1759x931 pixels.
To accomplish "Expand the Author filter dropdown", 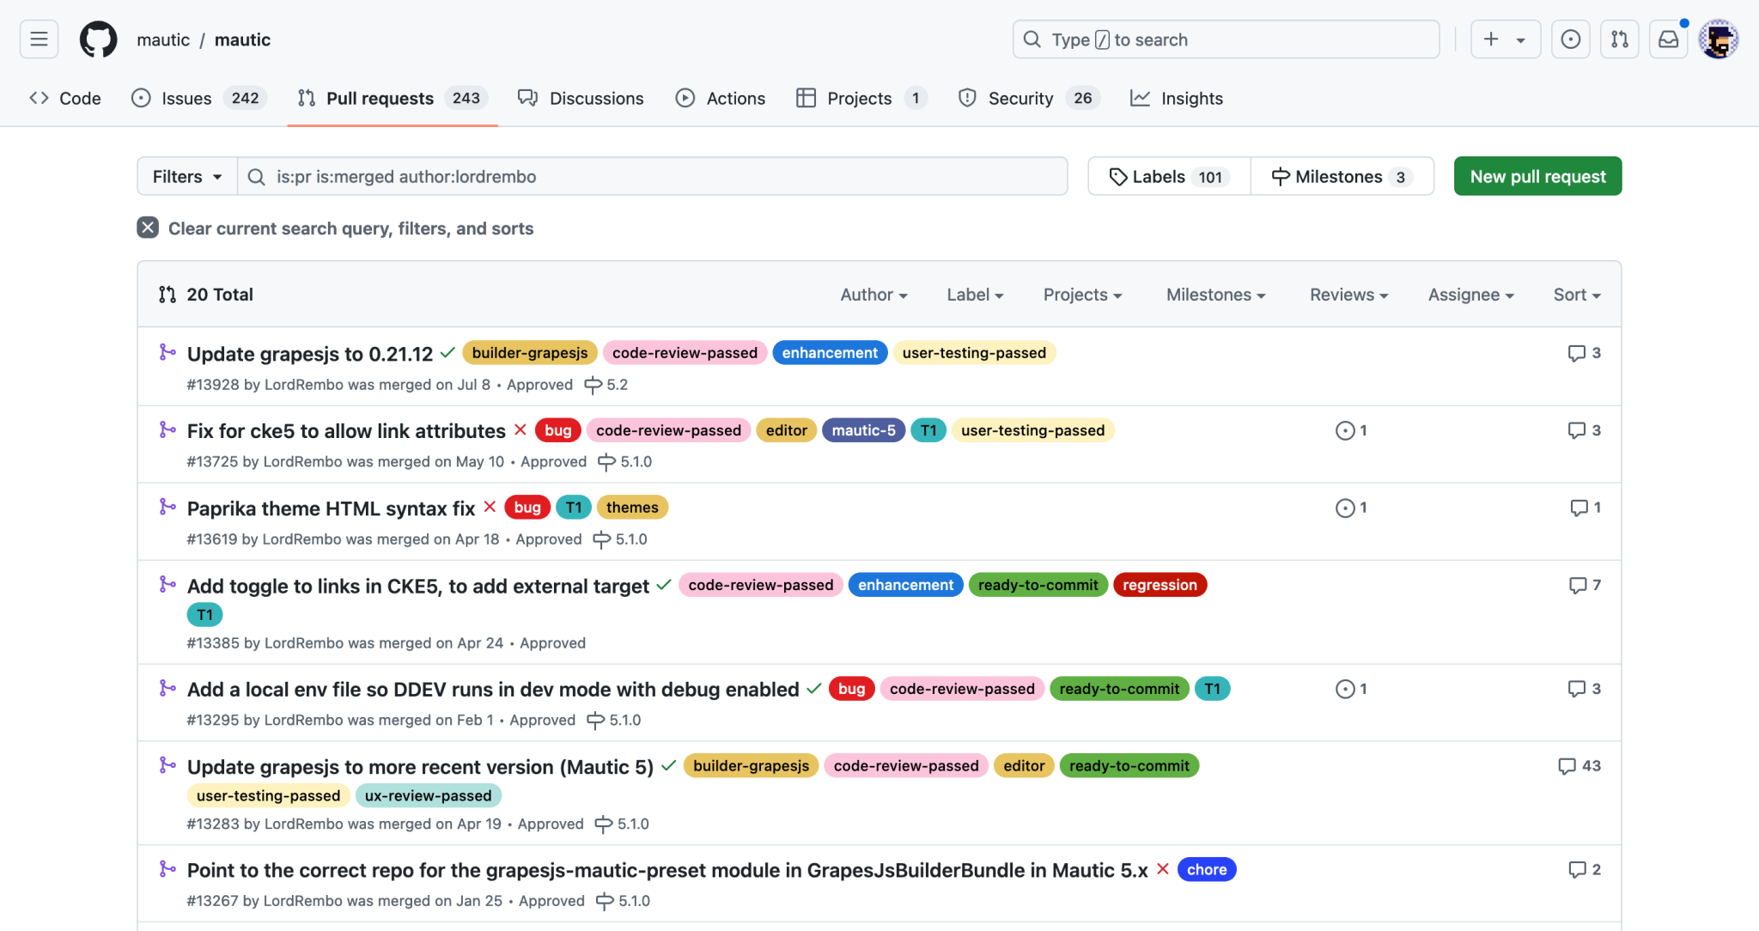I will pos(873,295).
